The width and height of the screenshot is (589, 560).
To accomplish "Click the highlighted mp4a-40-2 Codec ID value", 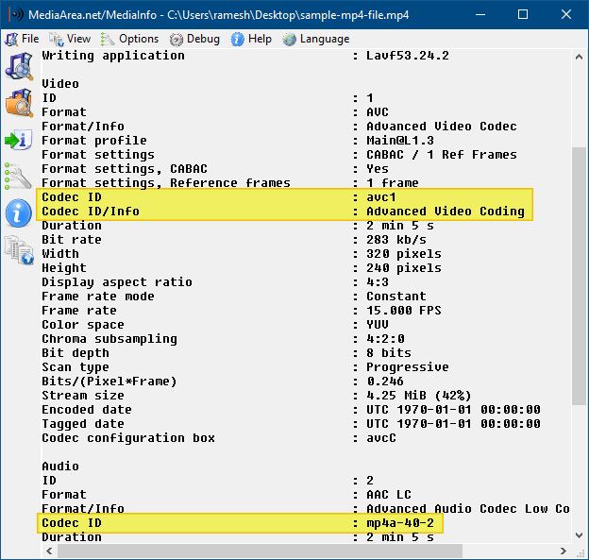I will click(400, 522).
